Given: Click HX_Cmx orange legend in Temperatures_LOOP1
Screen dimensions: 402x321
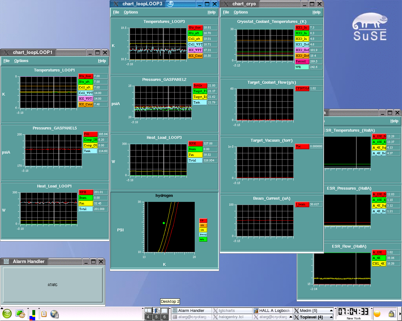Looking at the screenshot, I should 86,104.
